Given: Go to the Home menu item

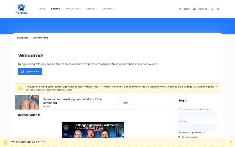Looking at the screenshot, I should click(x=42, y=9).
